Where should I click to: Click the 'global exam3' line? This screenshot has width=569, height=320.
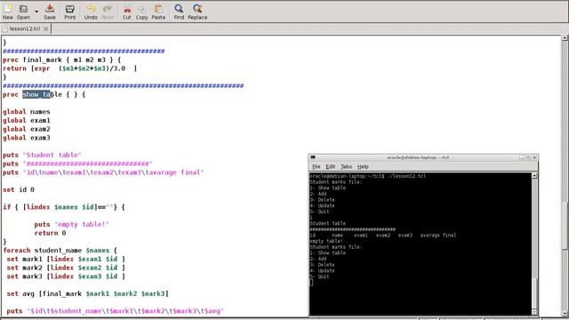(x=27, y=138)
